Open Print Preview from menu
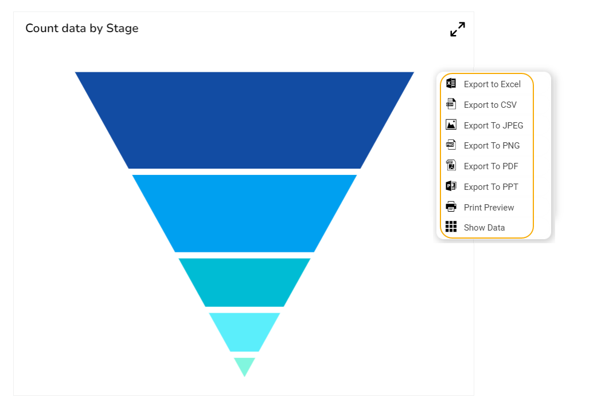 [x=489, y=208]
